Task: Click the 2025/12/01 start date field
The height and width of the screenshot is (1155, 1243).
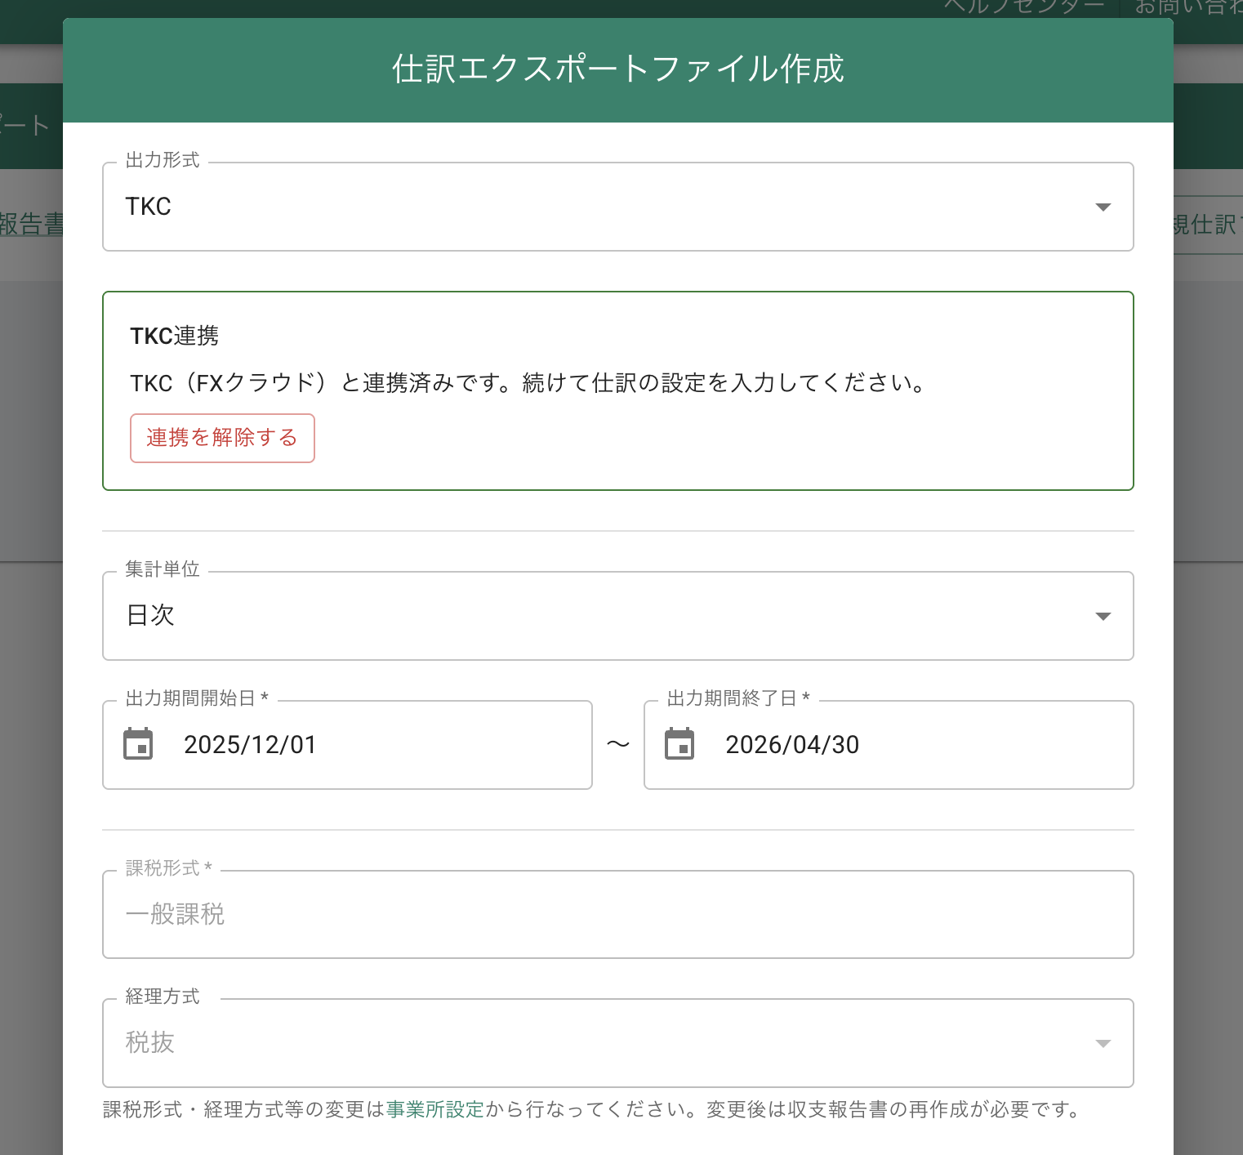Action: pos(347,745)
